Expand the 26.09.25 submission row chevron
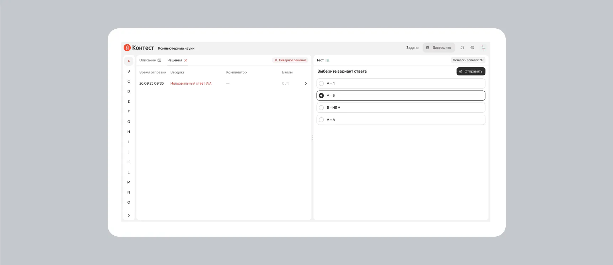Screen dimensions: 613x265 coord(306,84)
